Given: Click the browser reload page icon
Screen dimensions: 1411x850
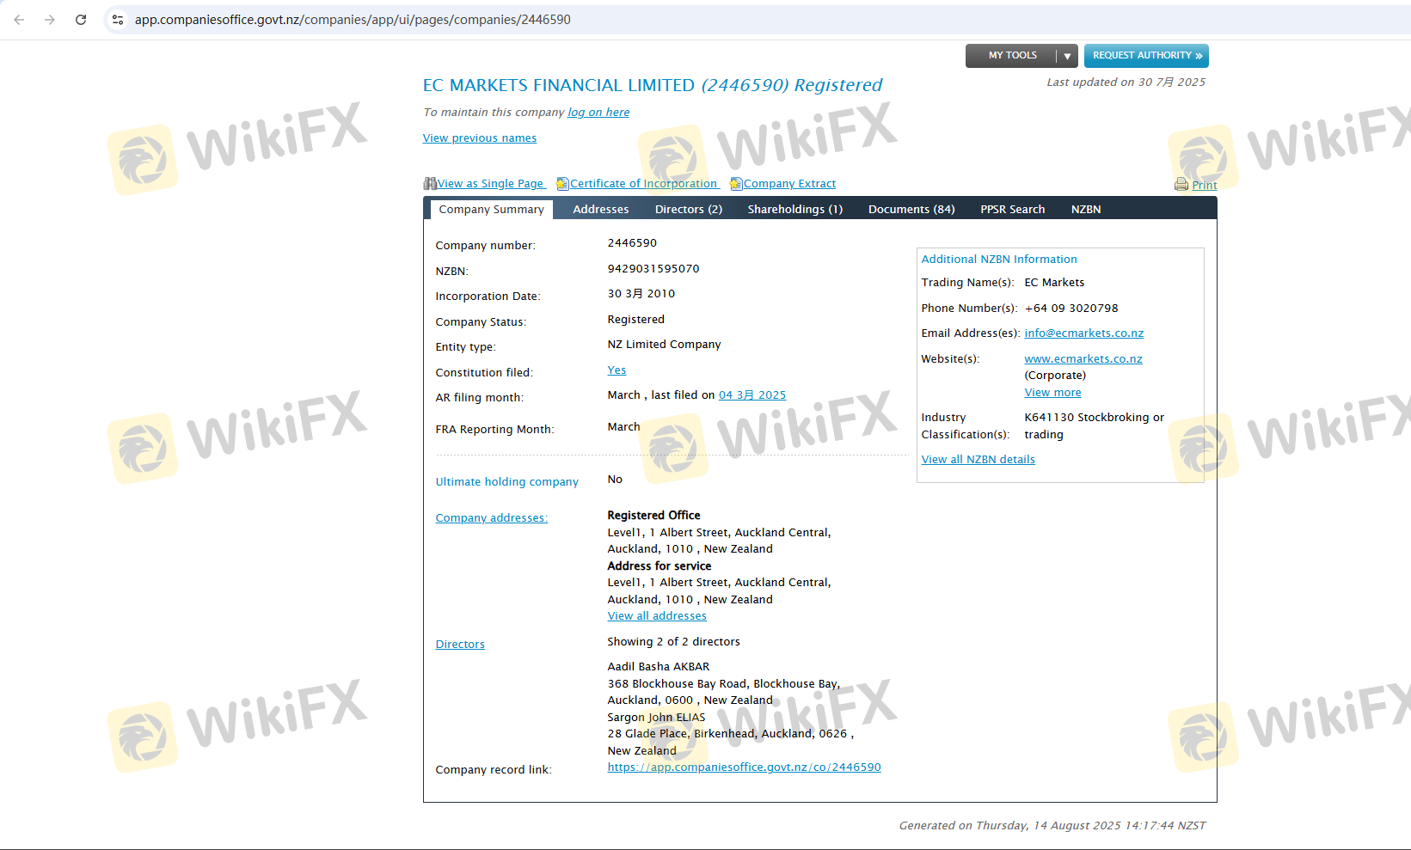Looking at the screenshot, I should 81,20.
